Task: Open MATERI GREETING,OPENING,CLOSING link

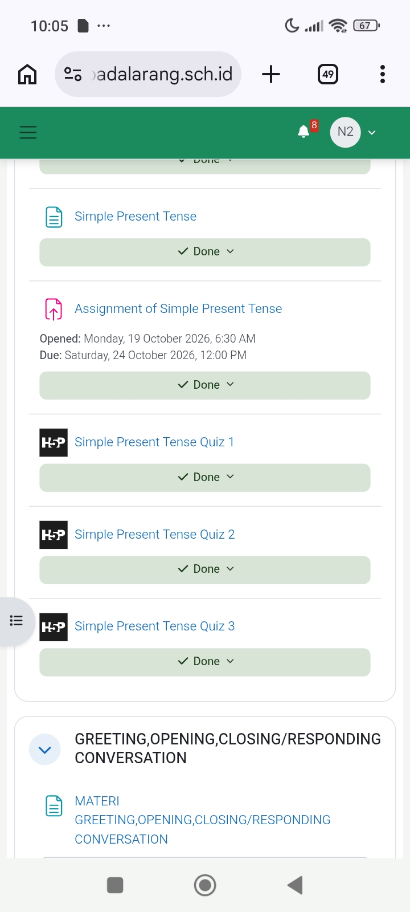Action: coord(203,820)
